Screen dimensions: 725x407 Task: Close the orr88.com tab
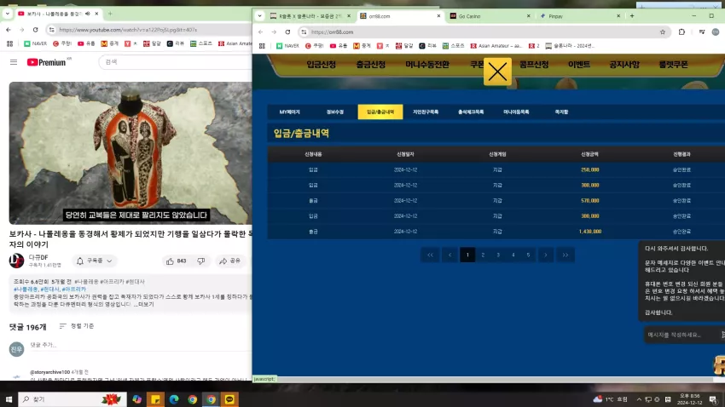438,16
